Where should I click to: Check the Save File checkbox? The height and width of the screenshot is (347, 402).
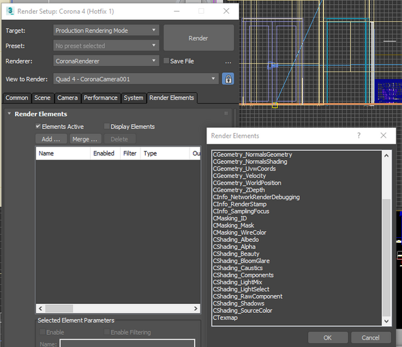(166, 61)
